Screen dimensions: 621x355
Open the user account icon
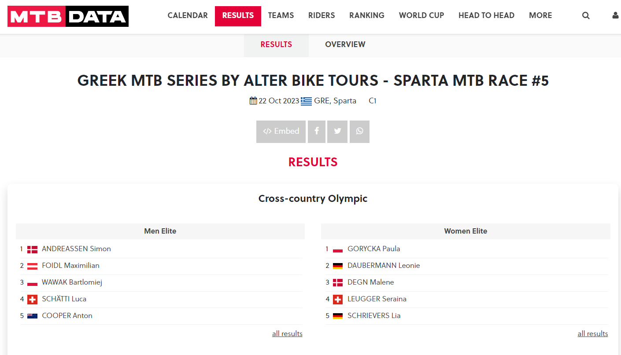616,15
